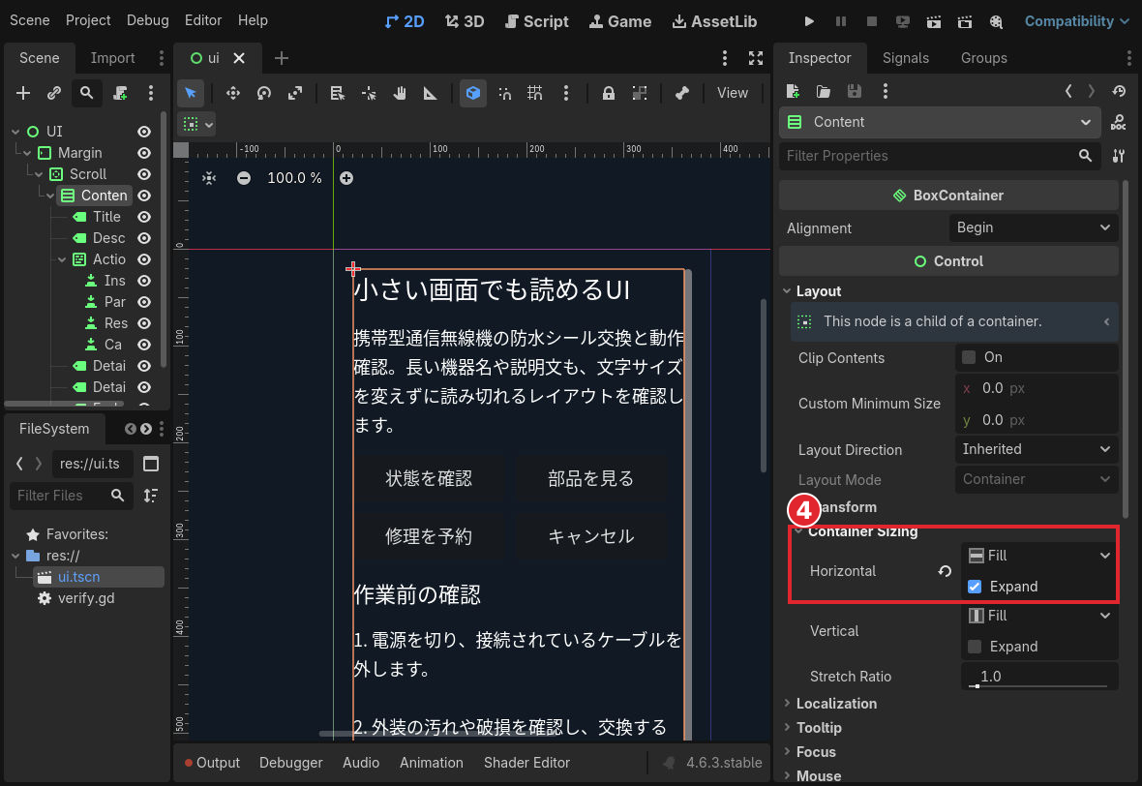This screenshot has height=786, width=1142.
Task: Click the run current scene clapper icon
Action: coord(934,21)
